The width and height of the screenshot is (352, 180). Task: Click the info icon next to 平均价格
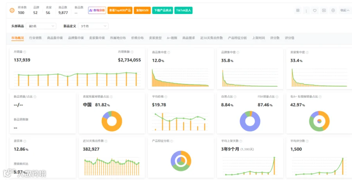166,97
